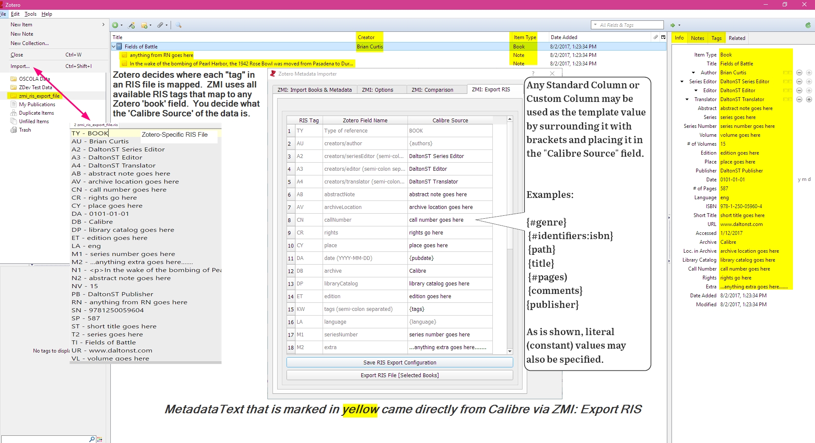Open Advanced Search magnifier icon
Viewport: 815px width, 443px height.
pos(179,25)
